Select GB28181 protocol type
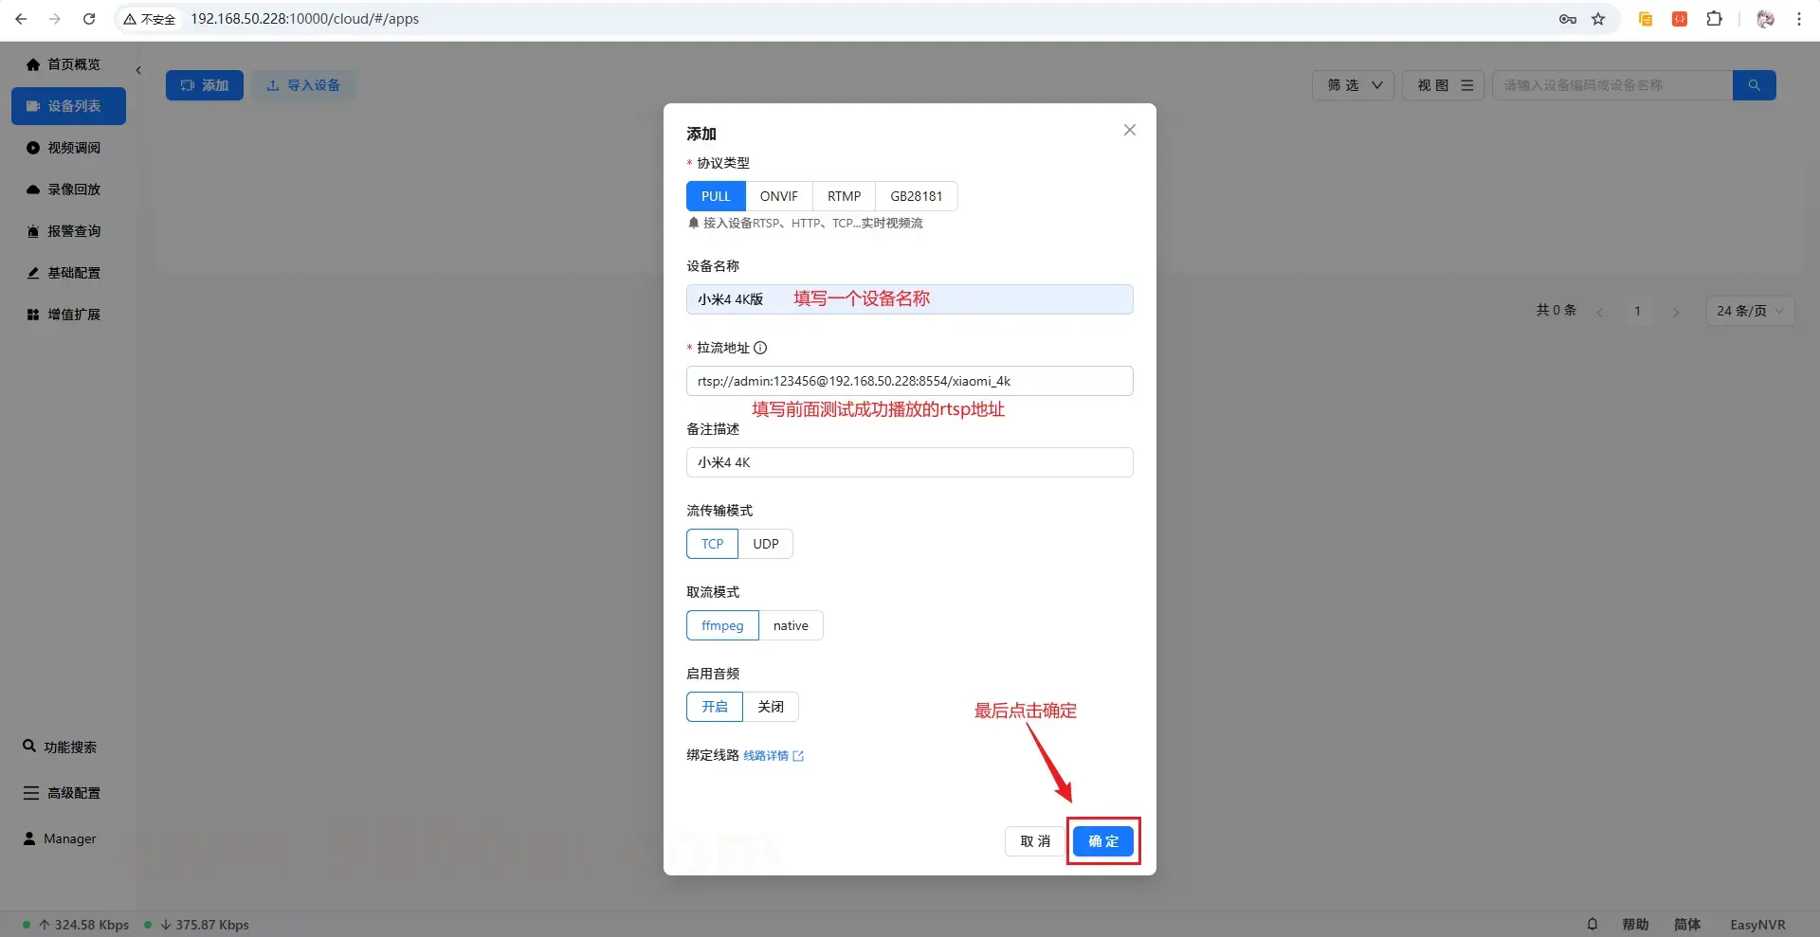Image resolution: width=1820 pixels, height=937 pixels. point(916,196)
